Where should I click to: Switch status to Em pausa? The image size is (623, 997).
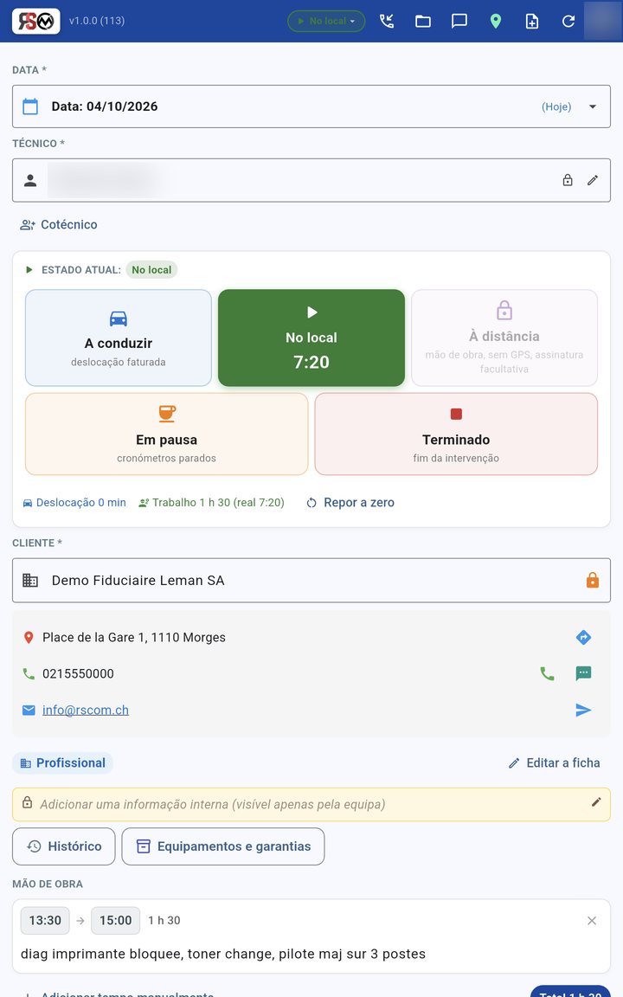point(166,434)
